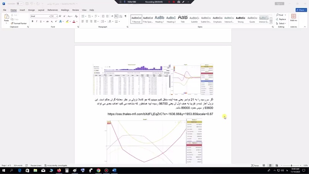Screen dimensions: 309x174
Task: Open the thales-mfi.com URL in document
Action: (160, 114)
